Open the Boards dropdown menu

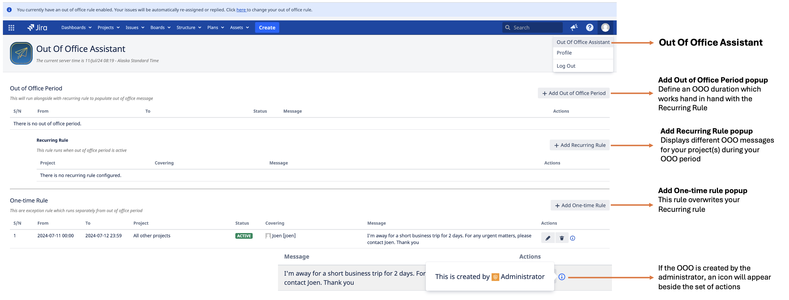(x=160, y=28)
